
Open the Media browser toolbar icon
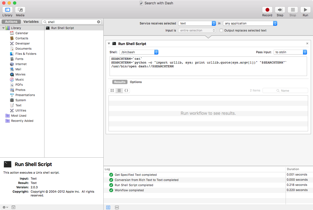(x=20, y=10)
